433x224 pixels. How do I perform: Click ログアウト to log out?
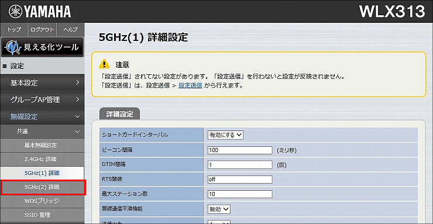(42, 29)
